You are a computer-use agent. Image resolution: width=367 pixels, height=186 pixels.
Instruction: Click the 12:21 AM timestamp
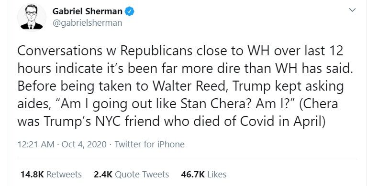pyautogui.click(x=36, y=145)
